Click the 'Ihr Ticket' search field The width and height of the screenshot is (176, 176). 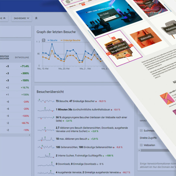(110, 18)
